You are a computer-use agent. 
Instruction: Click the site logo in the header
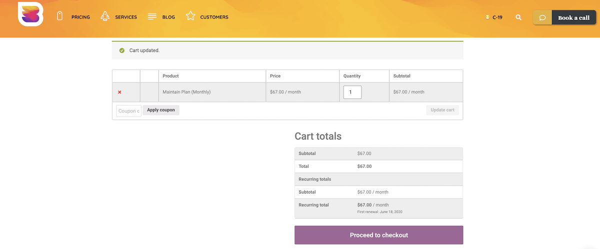coord(30,14)
